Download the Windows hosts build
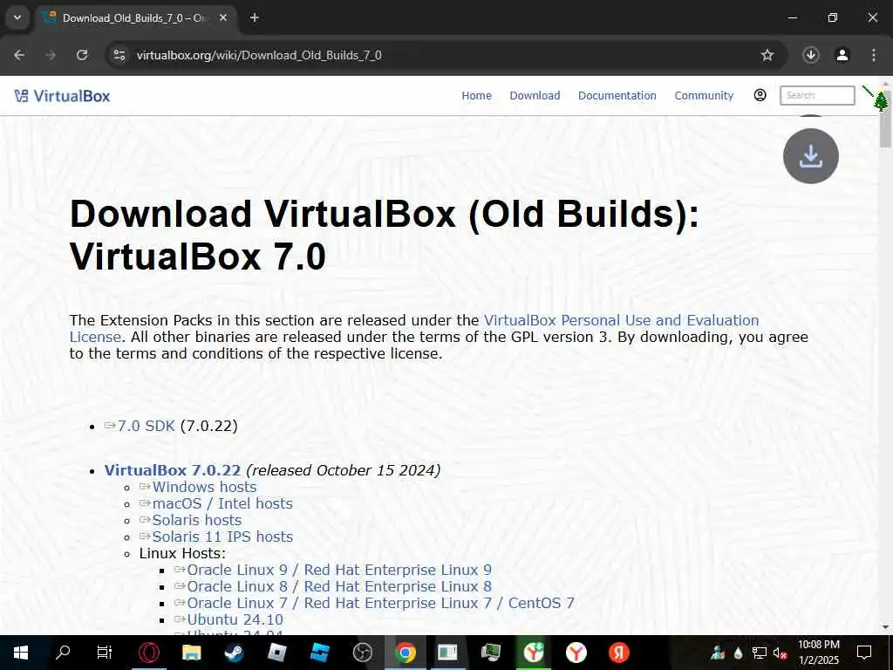Image resolution: width=893 pixels, height=670 pixels. tap(204, 487)
